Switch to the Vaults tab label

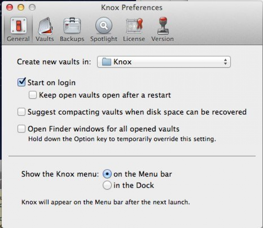click(45, 39)
